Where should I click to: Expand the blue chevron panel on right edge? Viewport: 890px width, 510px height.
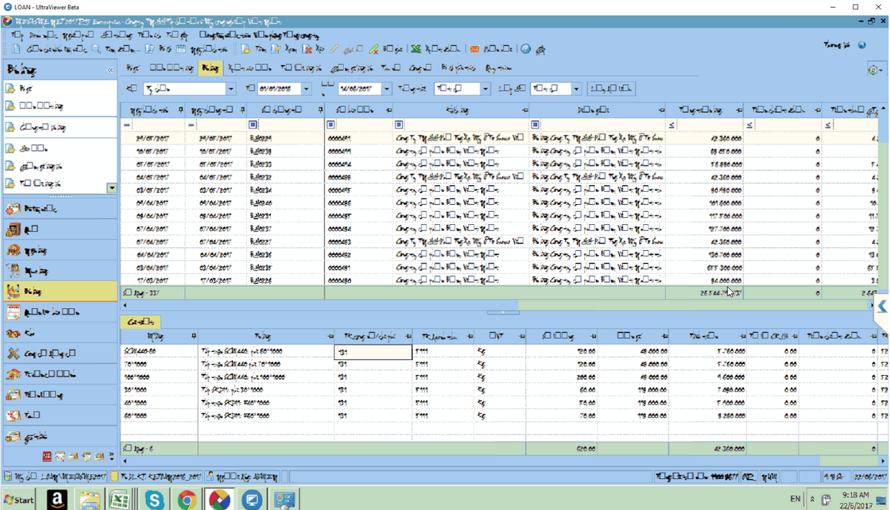point(882,307)
